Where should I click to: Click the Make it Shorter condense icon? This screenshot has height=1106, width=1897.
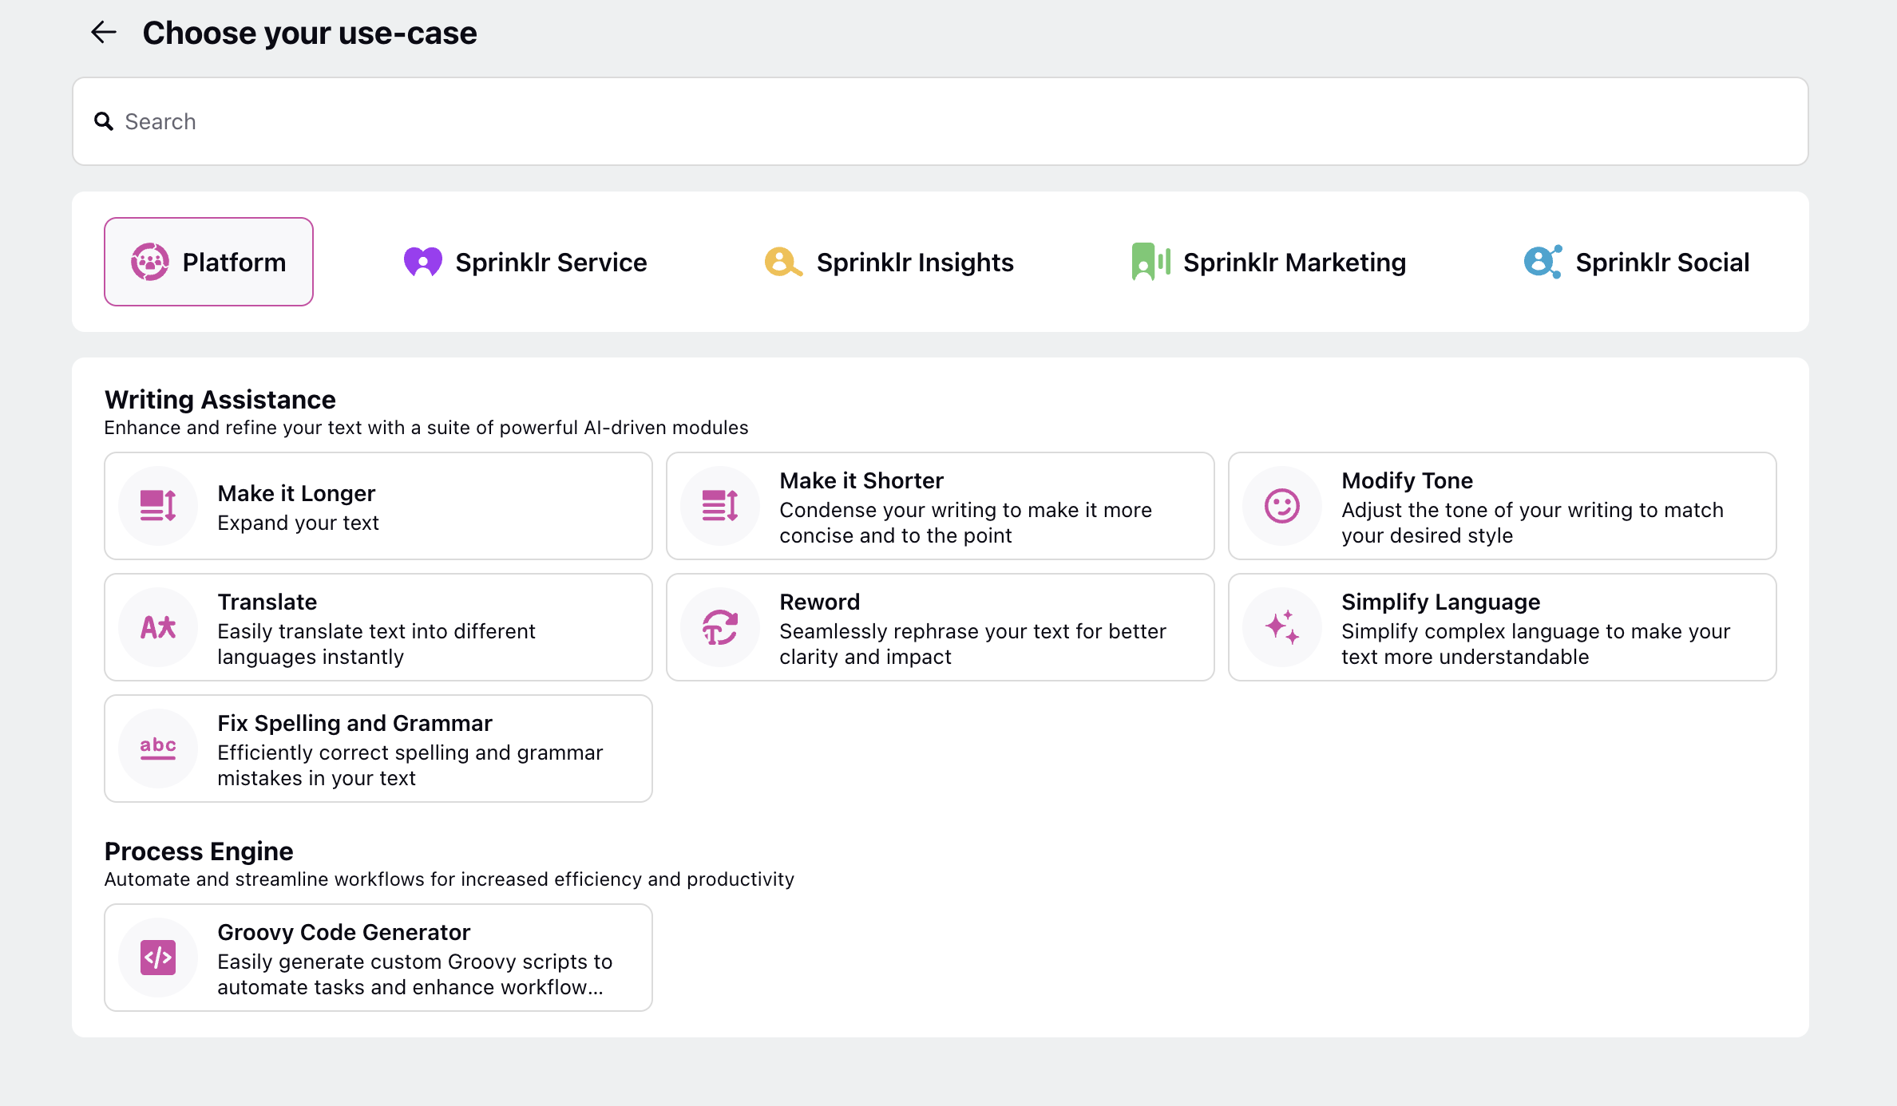pyautogui.click(x=720, y=506)
